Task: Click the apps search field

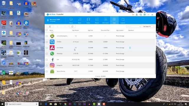Action: tap(134, 26)
